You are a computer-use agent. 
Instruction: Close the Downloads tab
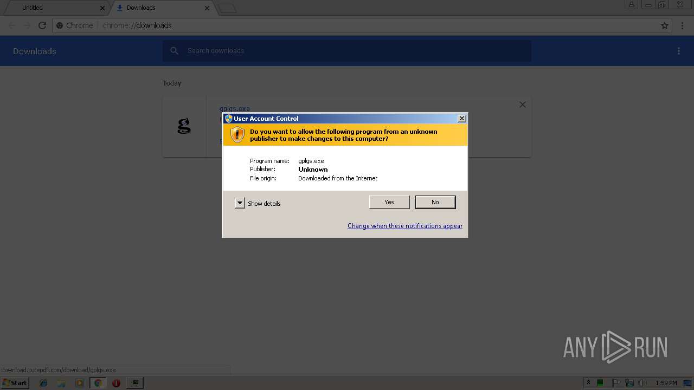tap(207, 8)
